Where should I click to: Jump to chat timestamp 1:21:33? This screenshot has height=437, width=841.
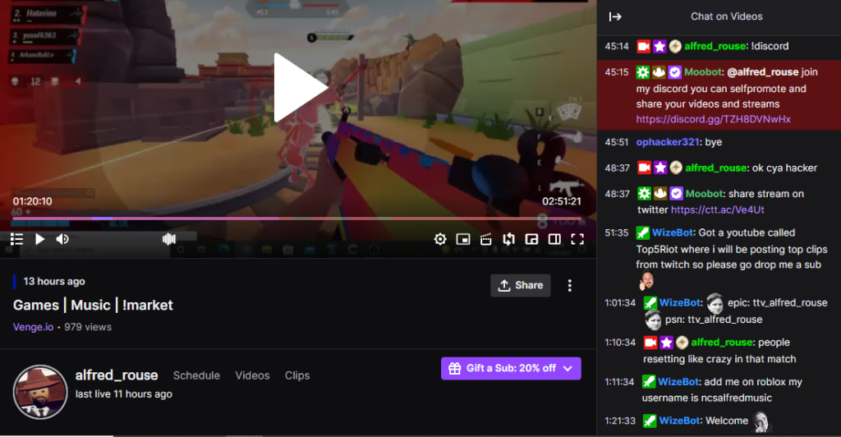[620, 421]
